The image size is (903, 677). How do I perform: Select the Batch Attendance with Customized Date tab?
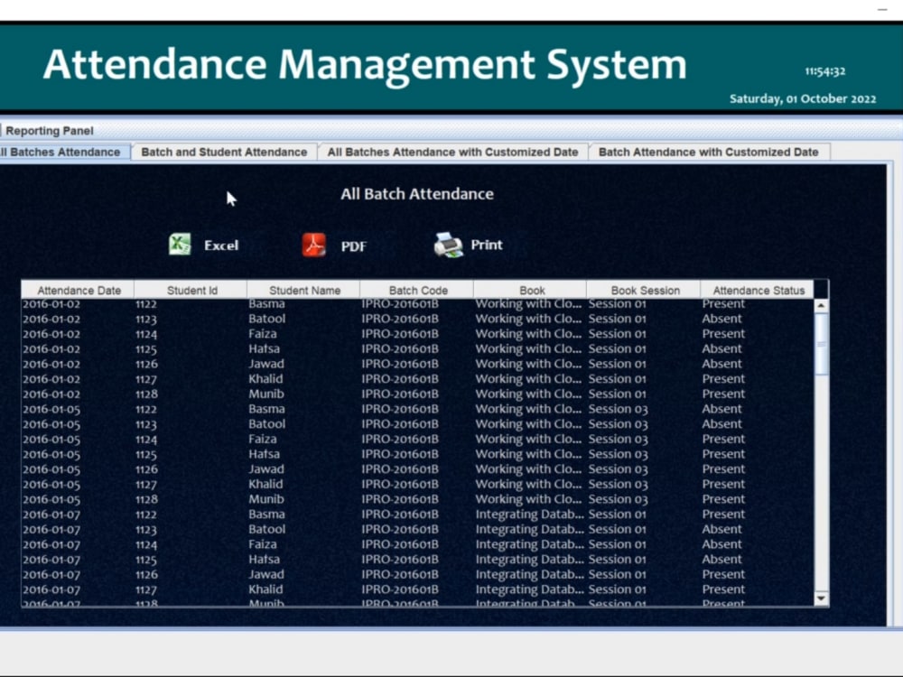[x=709, y=152]
